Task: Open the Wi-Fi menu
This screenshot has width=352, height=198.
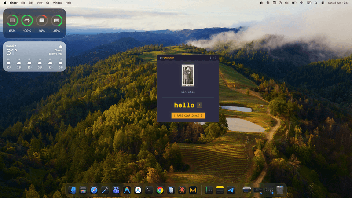Action: 301,3
